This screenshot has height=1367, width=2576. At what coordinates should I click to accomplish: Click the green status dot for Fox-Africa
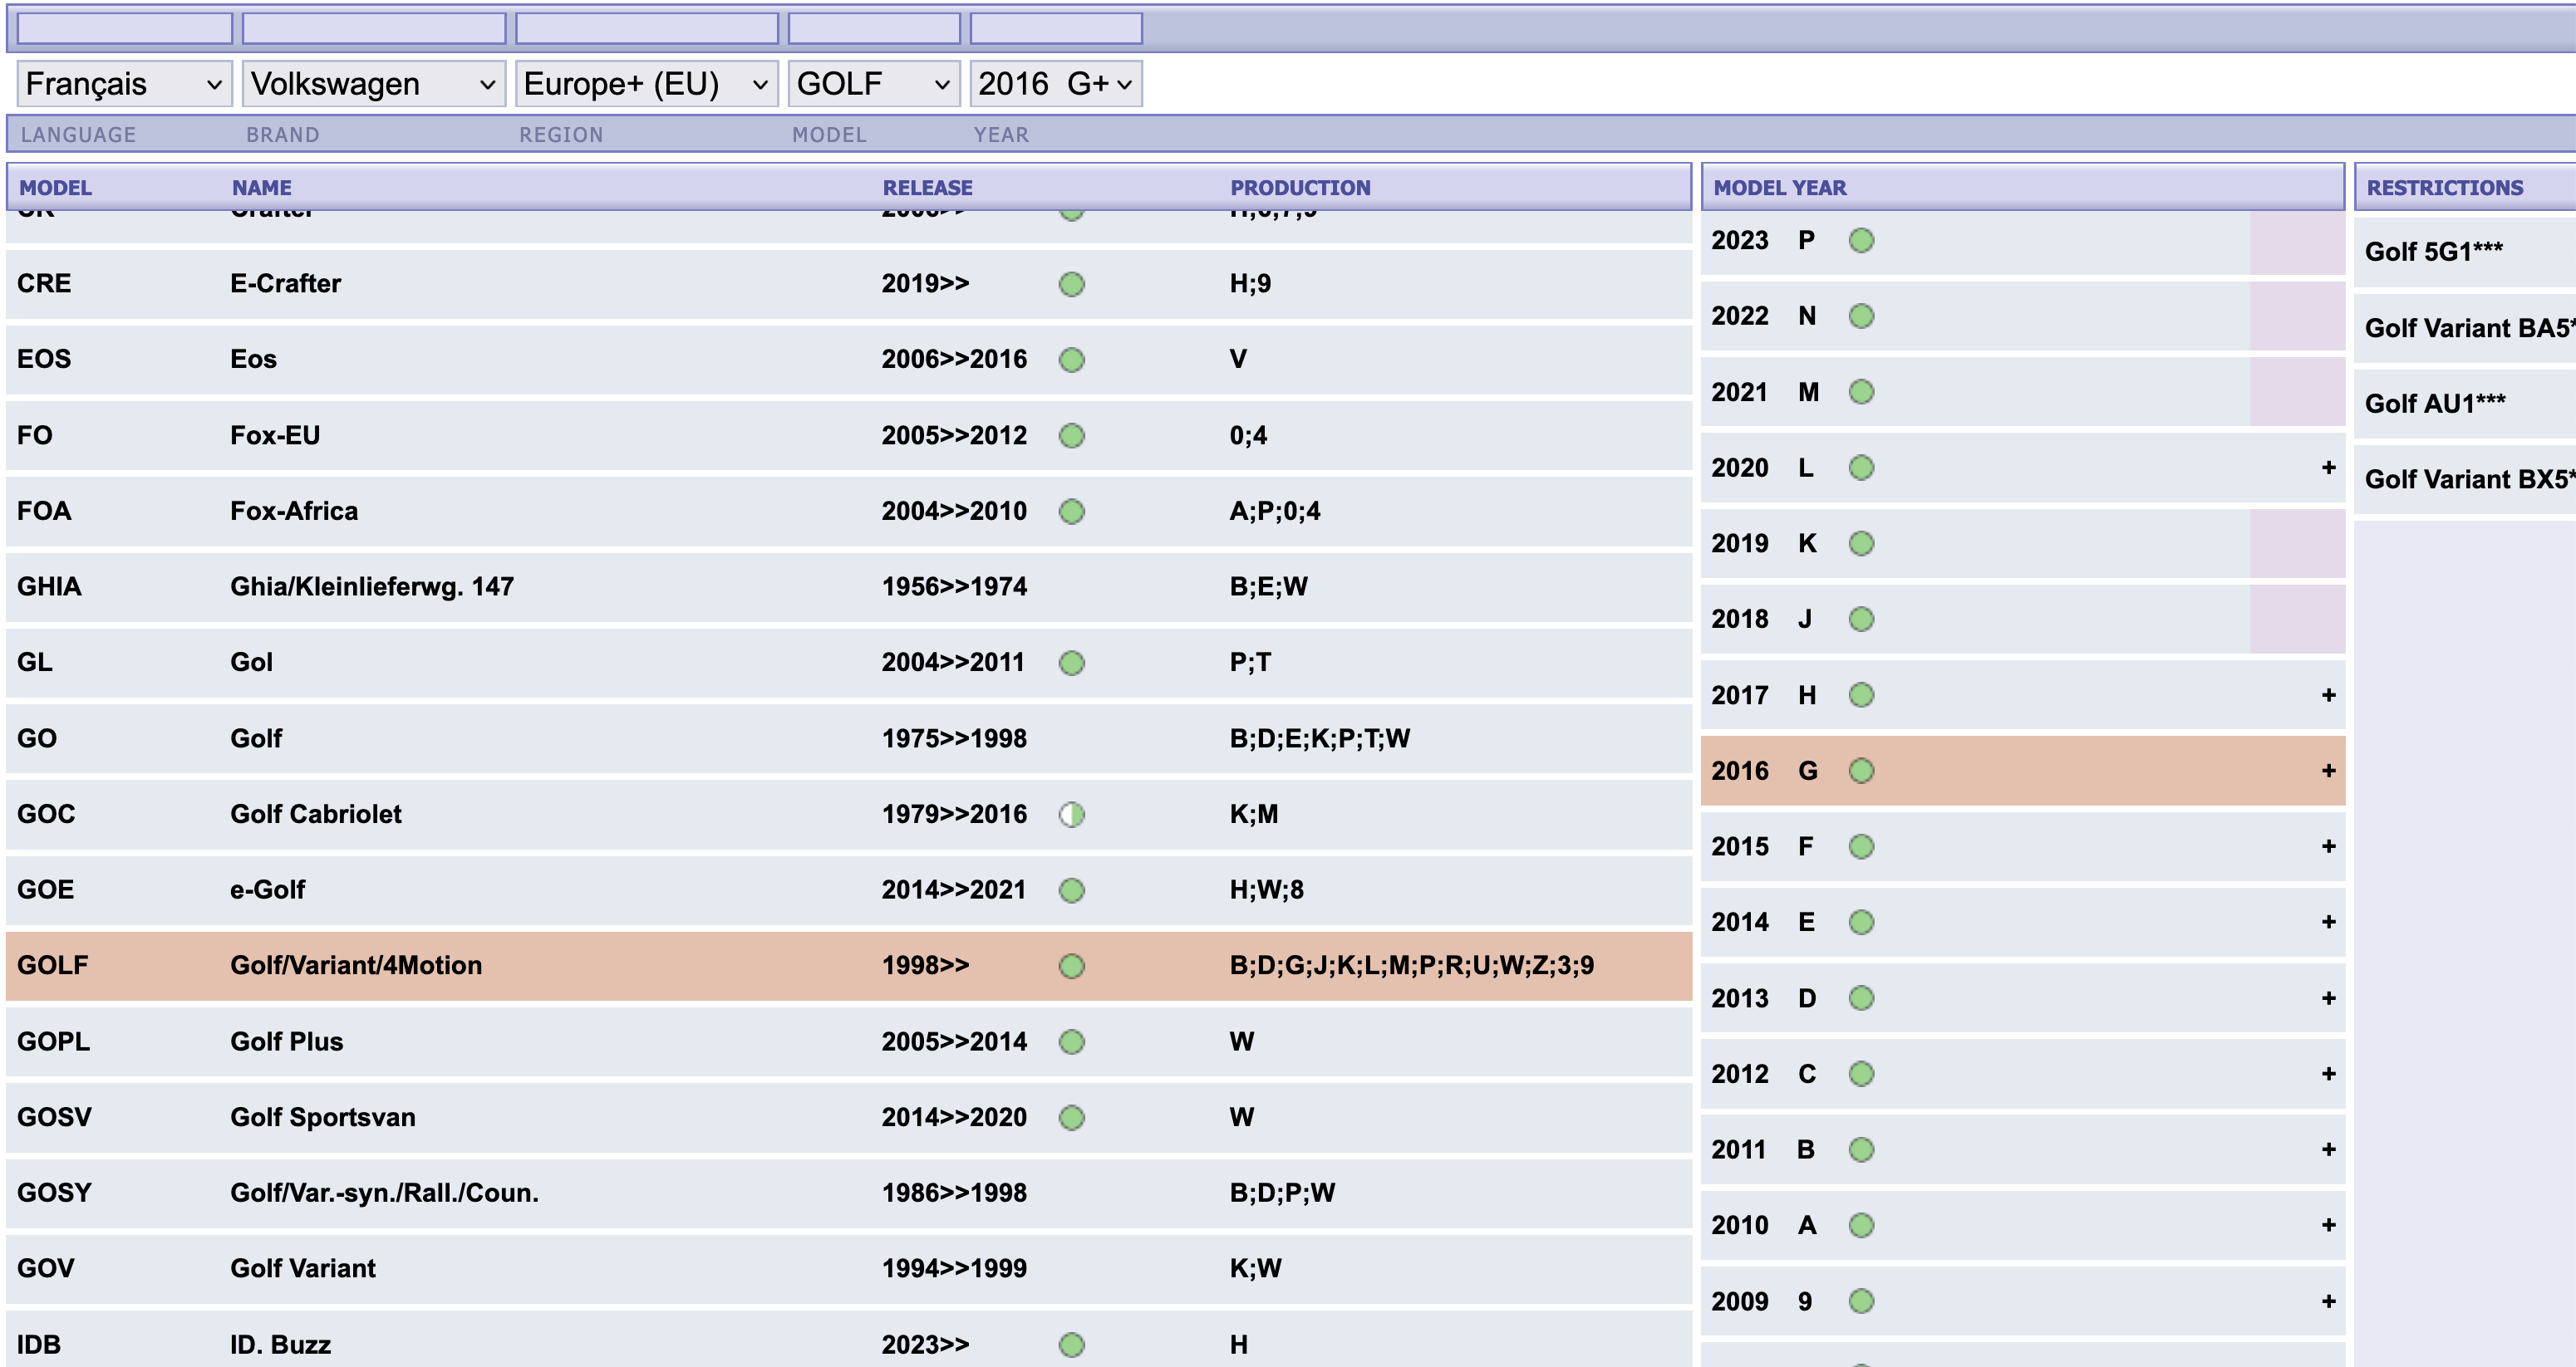pos(1072,512)
